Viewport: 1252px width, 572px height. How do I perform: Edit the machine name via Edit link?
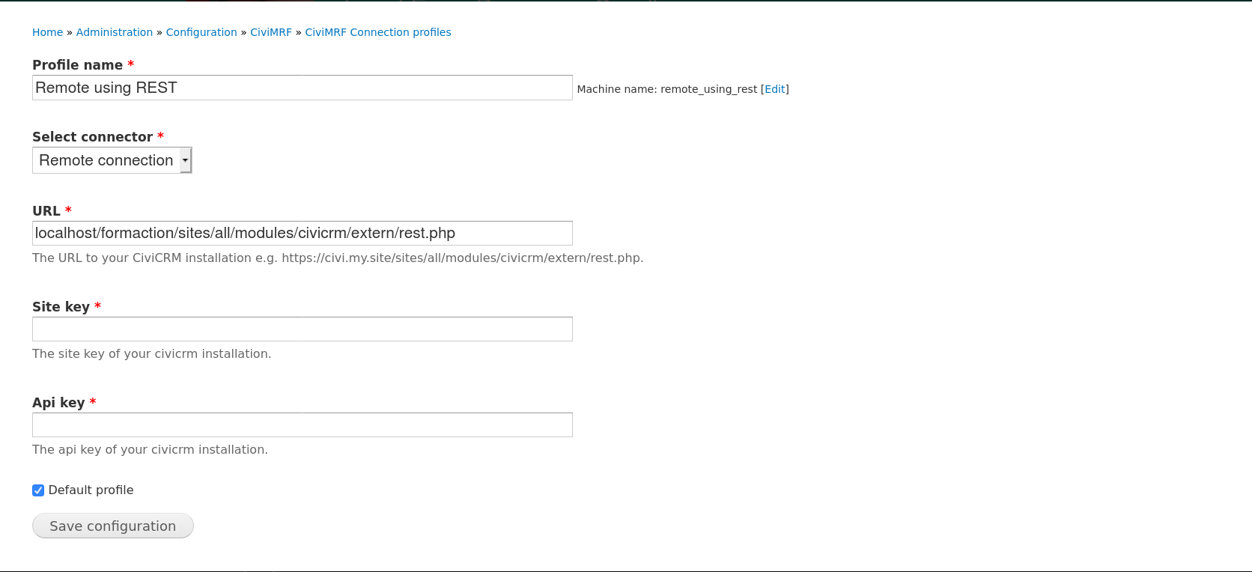[774, 89]
